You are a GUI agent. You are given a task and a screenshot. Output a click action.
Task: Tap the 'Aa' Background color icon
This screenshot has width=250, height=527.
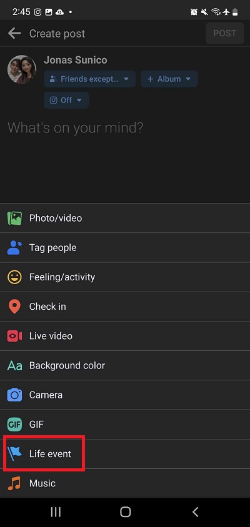(14, 365)
